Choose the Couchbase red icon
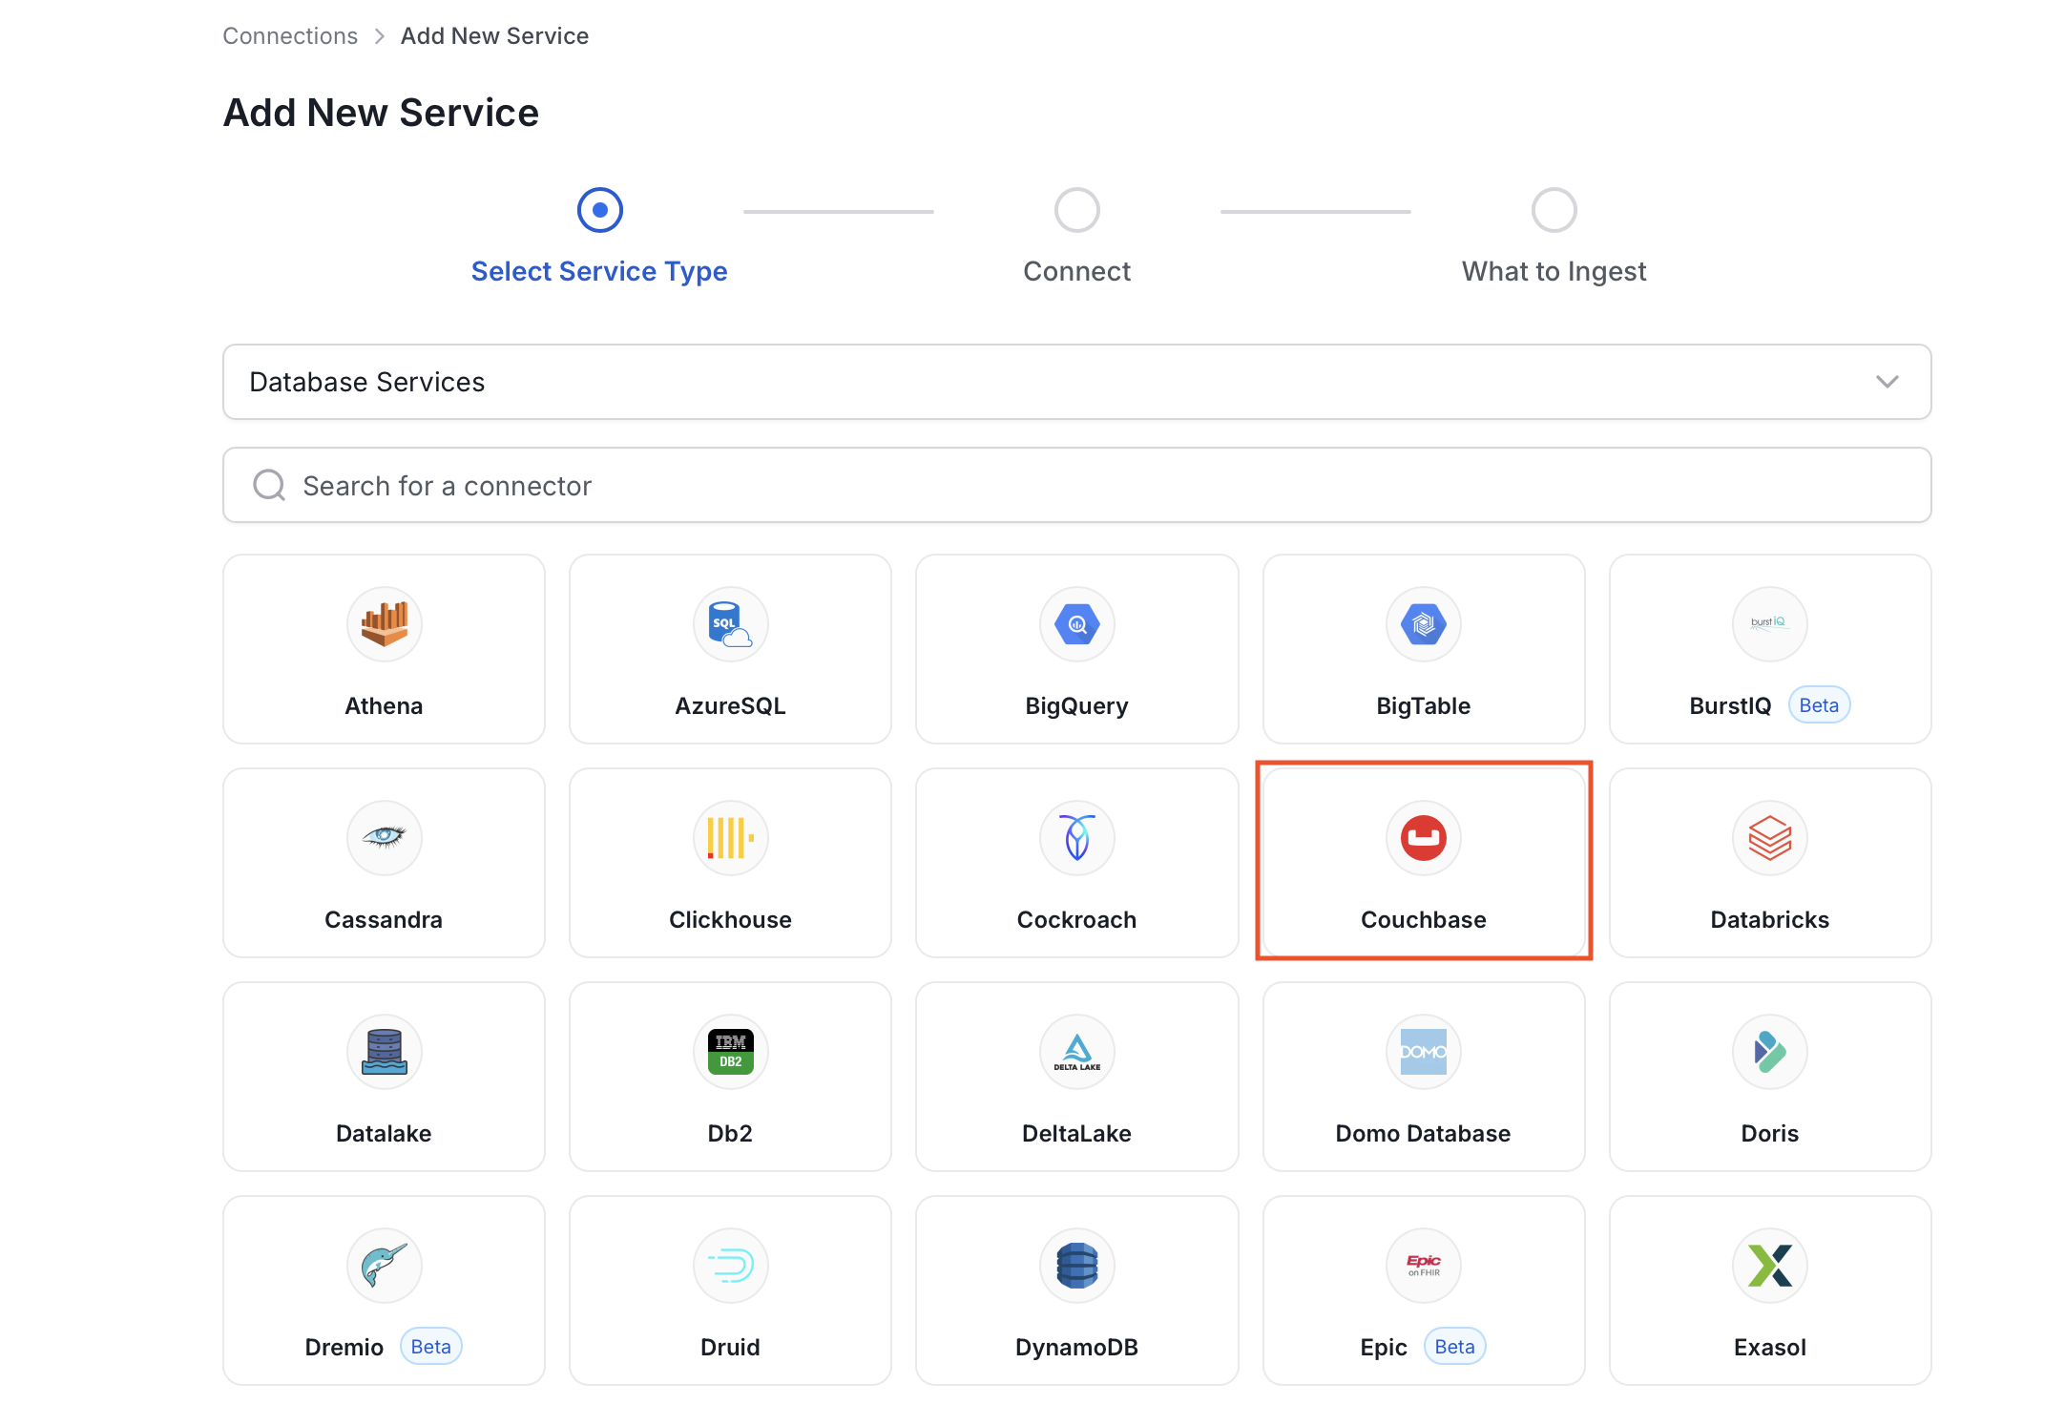2065x1405 pixels. coord(1423,838)
